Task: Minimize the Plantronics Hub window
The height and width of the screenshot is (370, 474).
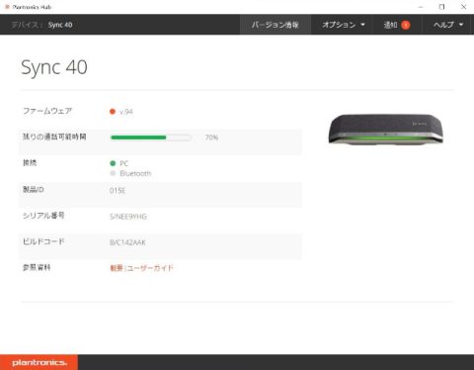Action: coord(421,7)
